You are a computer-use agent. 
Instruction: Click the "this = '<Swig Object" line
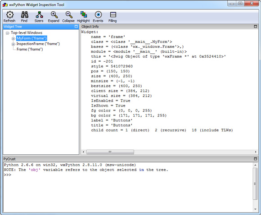click(x=158, y=56)
